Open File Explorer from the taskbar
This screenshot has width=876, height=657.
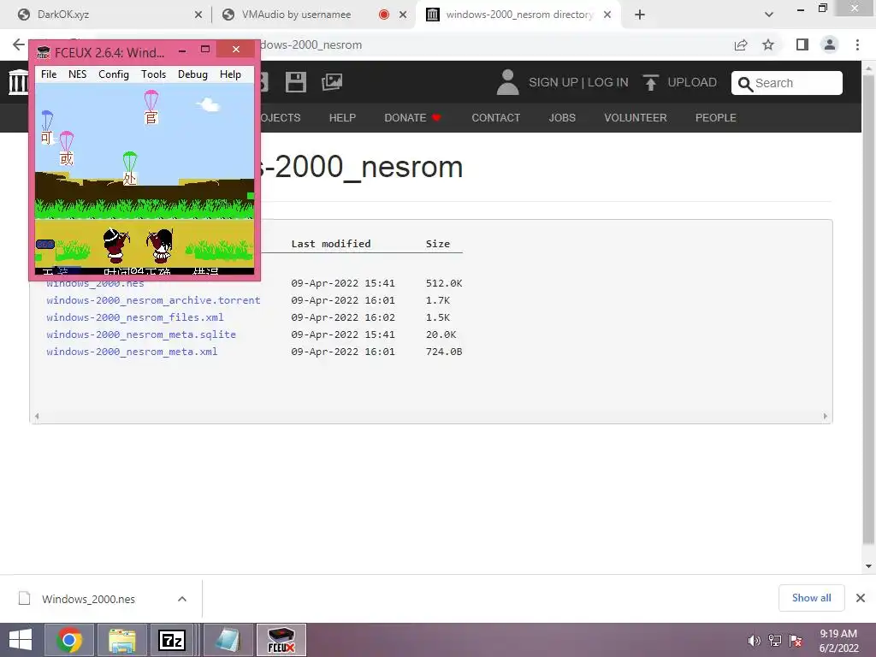[x=122, y=640]
